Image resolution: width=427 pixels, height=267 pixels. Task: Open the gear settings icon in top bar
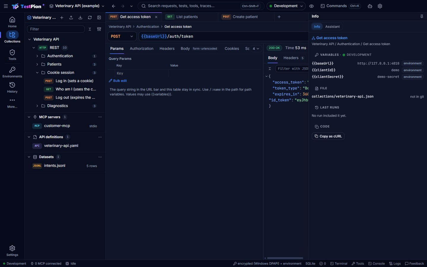point(380,6)
